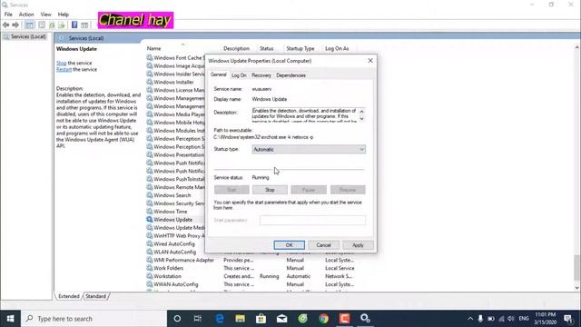581x327 pixels.
Task: Click the Work Folders service gear icon
Action: 149,268
